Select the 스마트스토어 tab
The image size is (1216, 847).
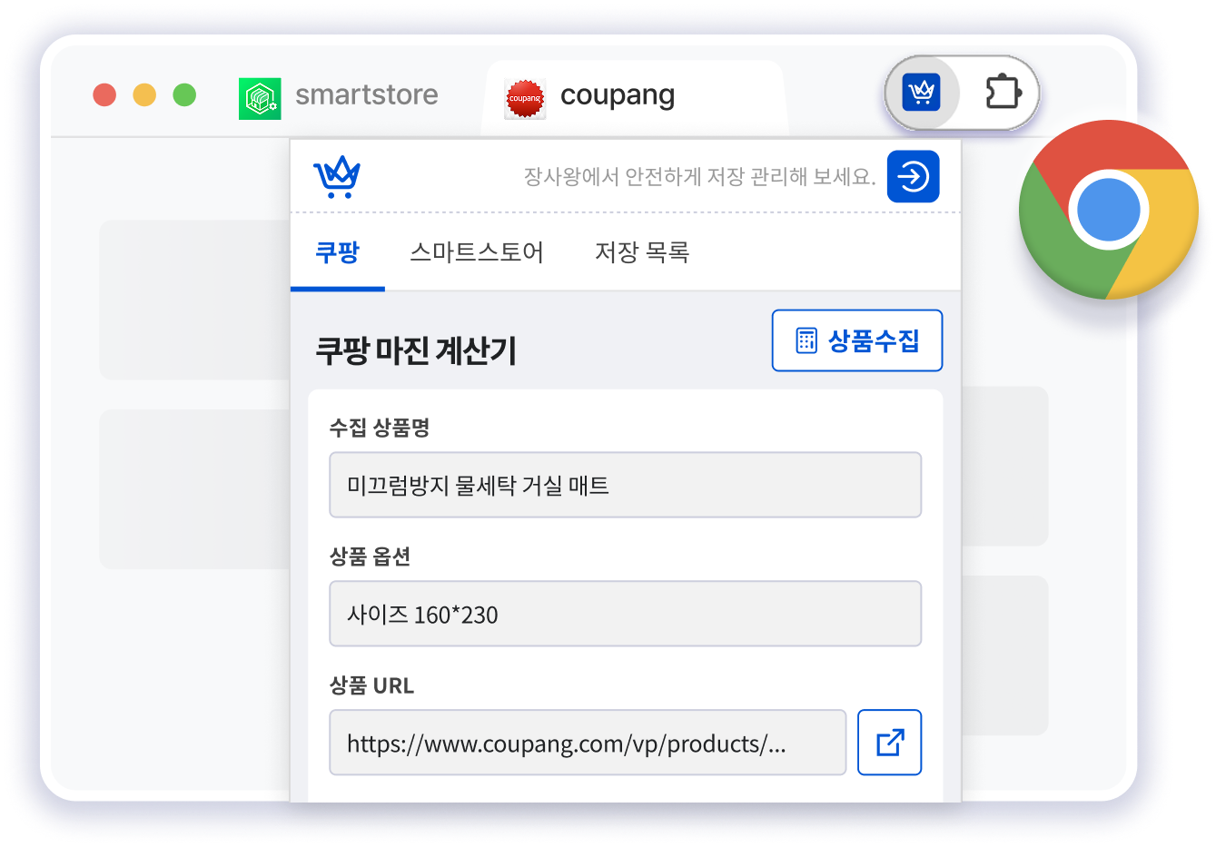point(477,252)
